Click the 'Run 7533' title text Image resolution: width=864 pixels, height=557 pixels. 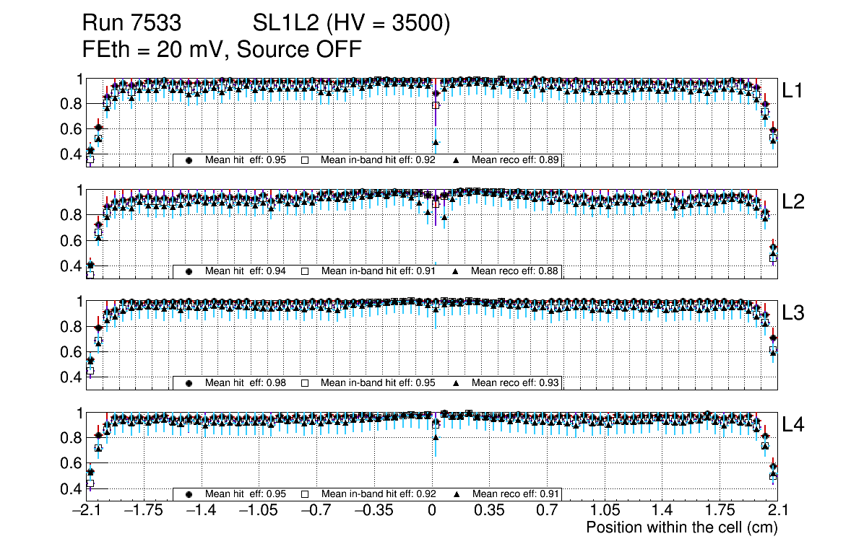coord(131,25)
